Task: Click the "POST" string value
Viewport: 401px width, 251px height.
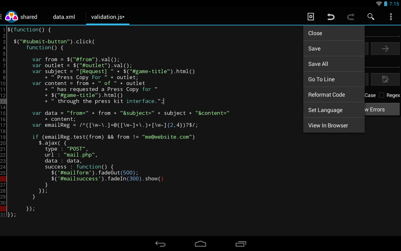Action: coord(76,149)
